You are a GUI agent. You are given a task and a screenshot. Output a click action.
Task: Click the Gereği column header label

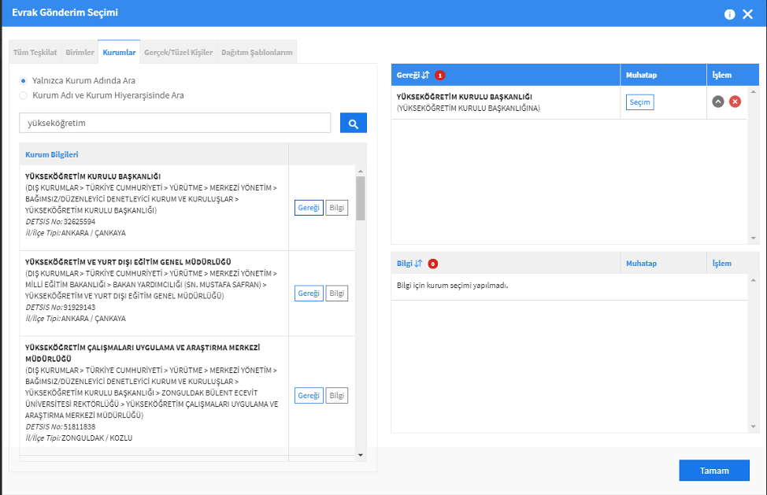click(408, 75)
